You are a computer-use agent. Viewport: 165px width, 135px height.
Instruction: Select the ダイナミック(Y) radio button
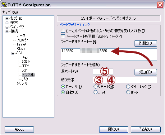pyautogui.click(x=128, y=87)
